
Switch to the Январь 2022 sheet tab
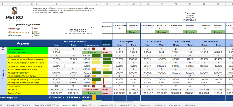pyautogui.click(x=126, y=105)
